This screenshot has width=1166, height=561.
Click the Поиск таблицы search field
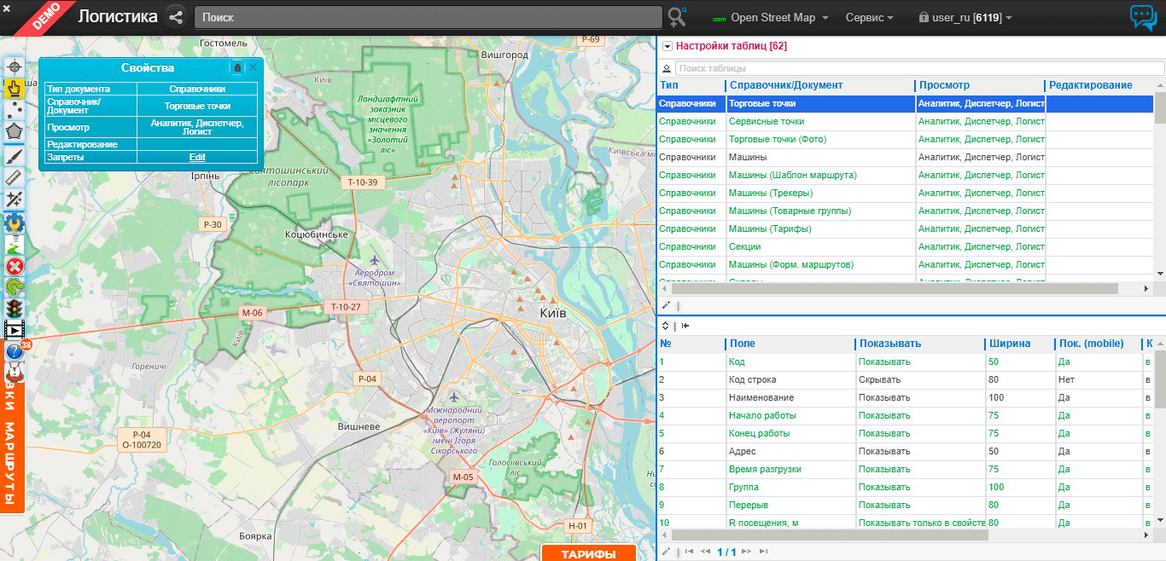pyautogui.click(x=918, y=68)
